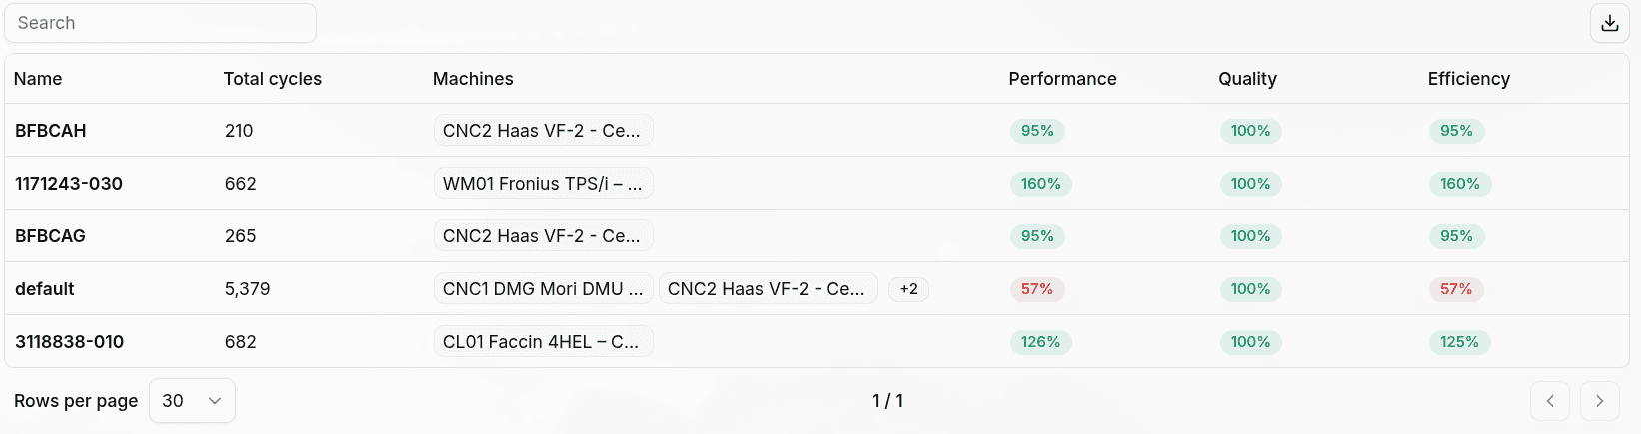Click the download export icon
Screen dimensions: 1641x434
tap(1609, 23)
